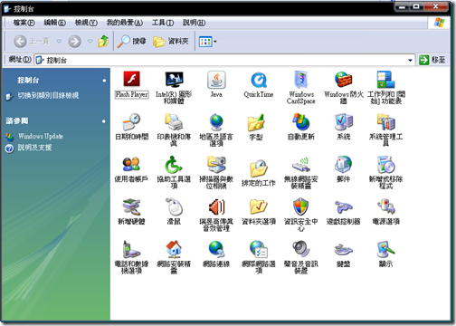Screen dimensions: 456x326
Task: Open the 無線網路安裝精靈 wireless setup icon
Action: 301,165
